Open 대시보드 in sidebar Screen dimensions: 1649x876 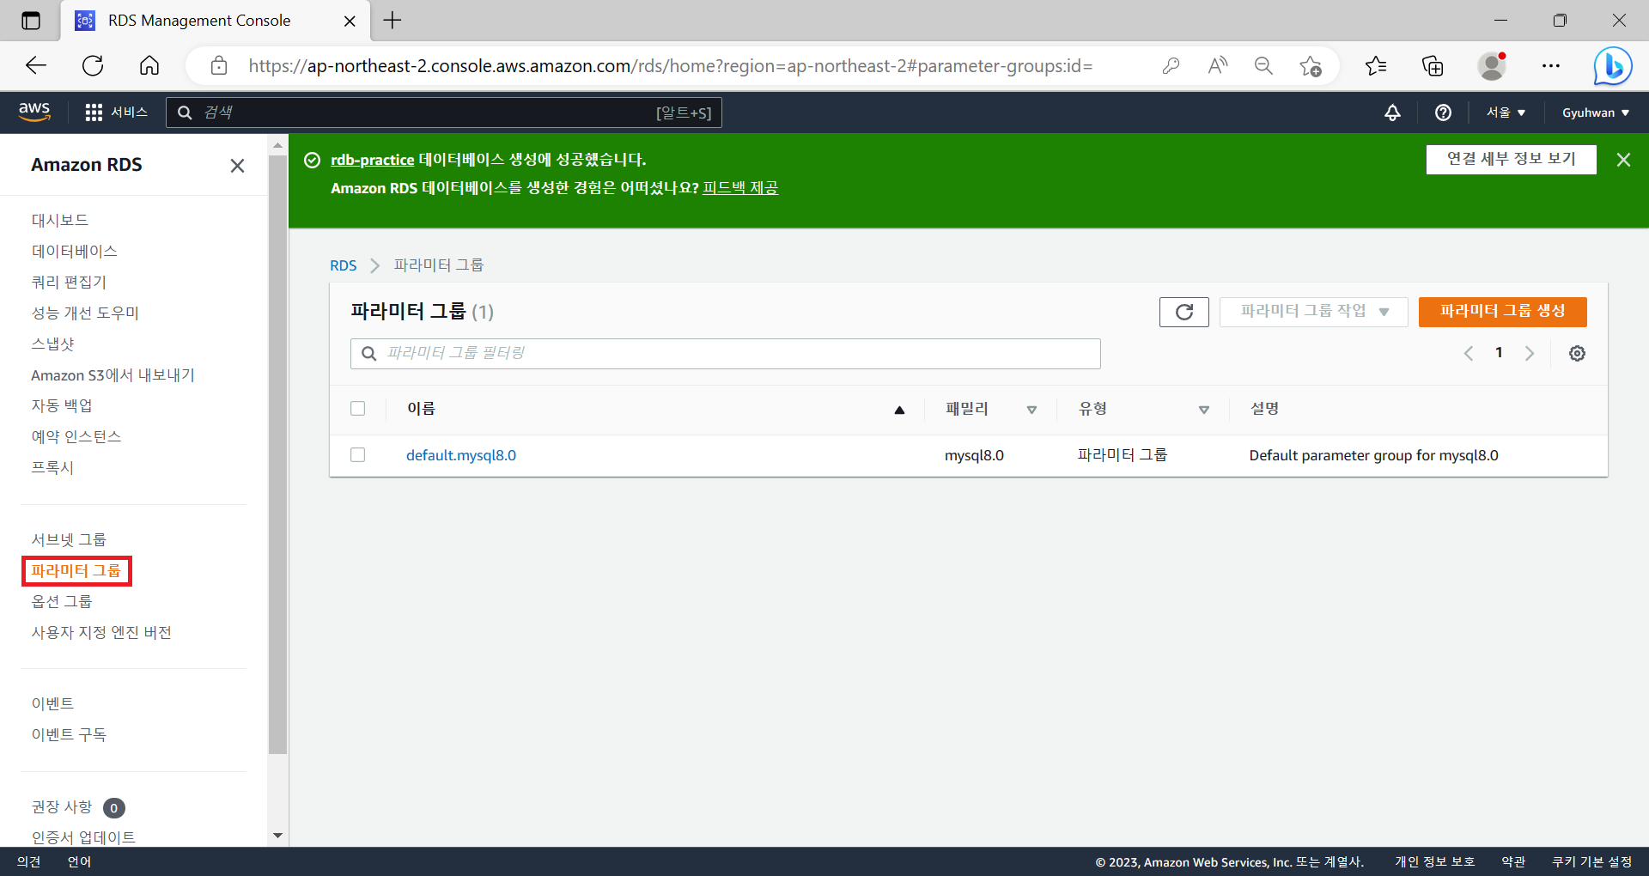click(60, 220)
